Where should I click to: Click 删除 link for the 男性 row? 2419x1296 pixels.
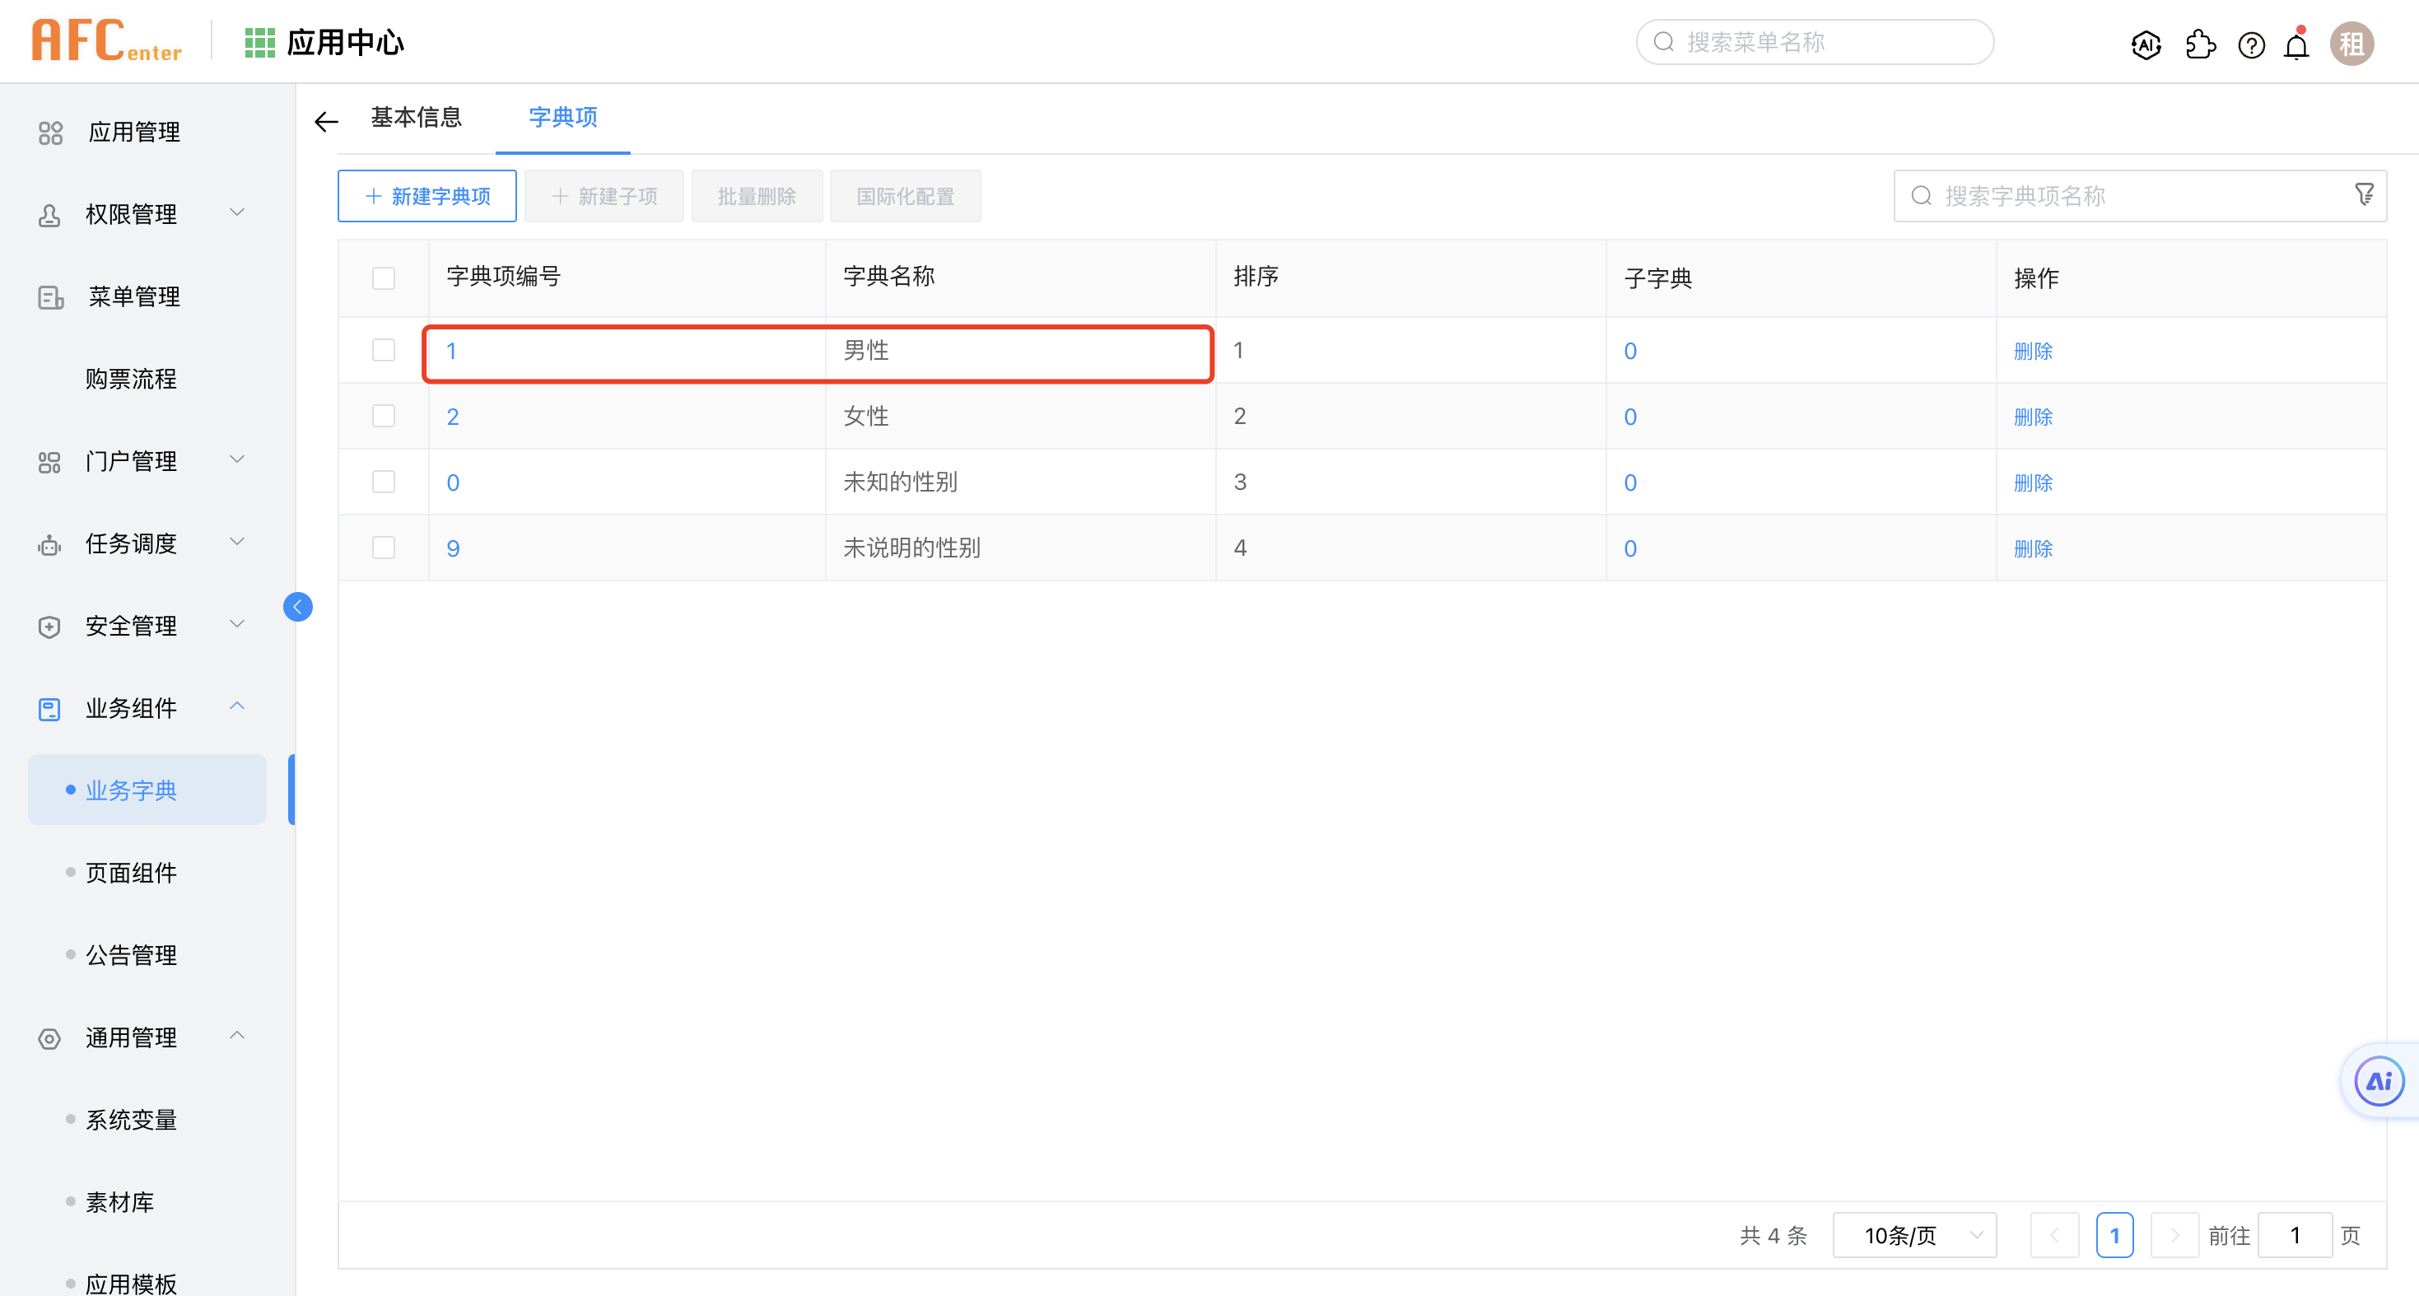tap(2033, 352)
